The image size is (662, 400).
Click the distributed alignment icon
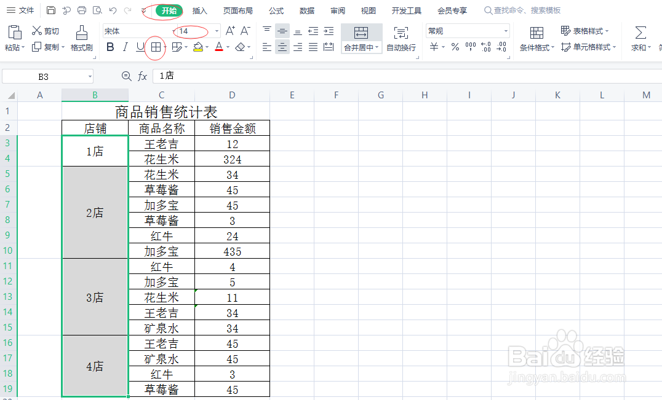329,47
